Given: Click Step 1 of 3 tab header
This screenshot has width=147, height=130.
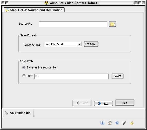Looking at the screenshot, I should click(34, 10).
